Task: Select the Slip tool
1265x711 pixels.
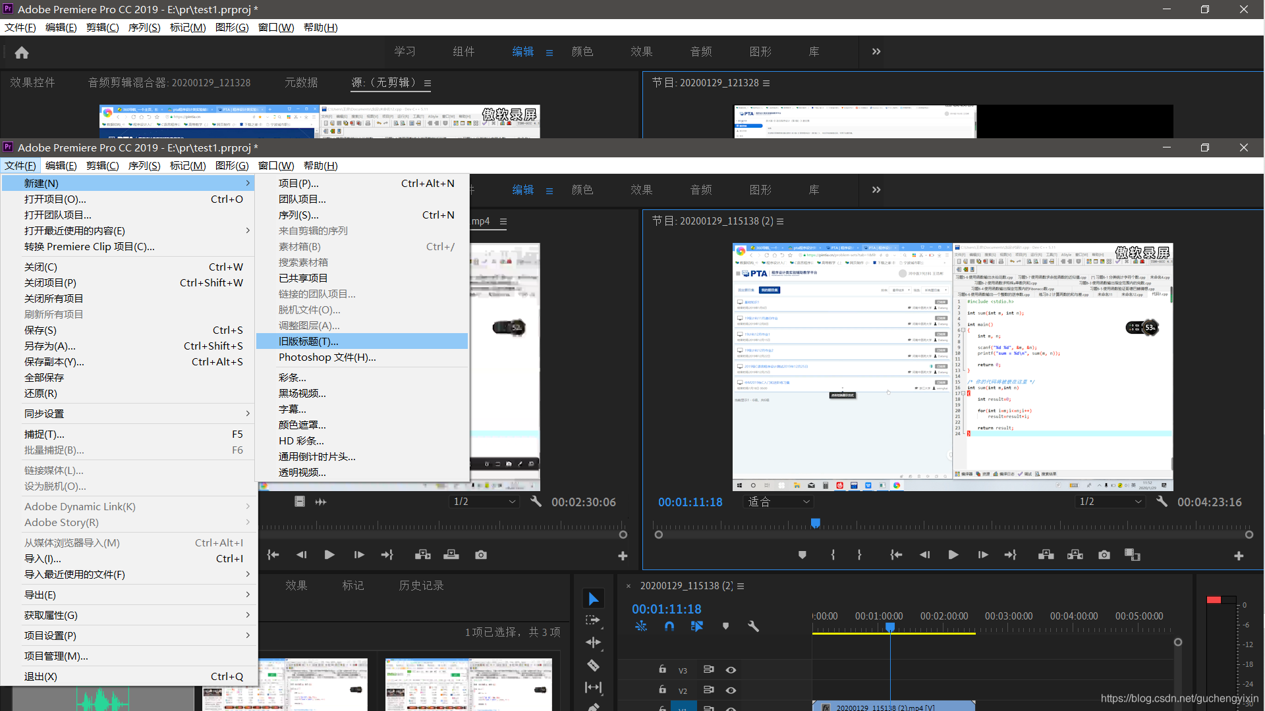Action: click(593, 687)
